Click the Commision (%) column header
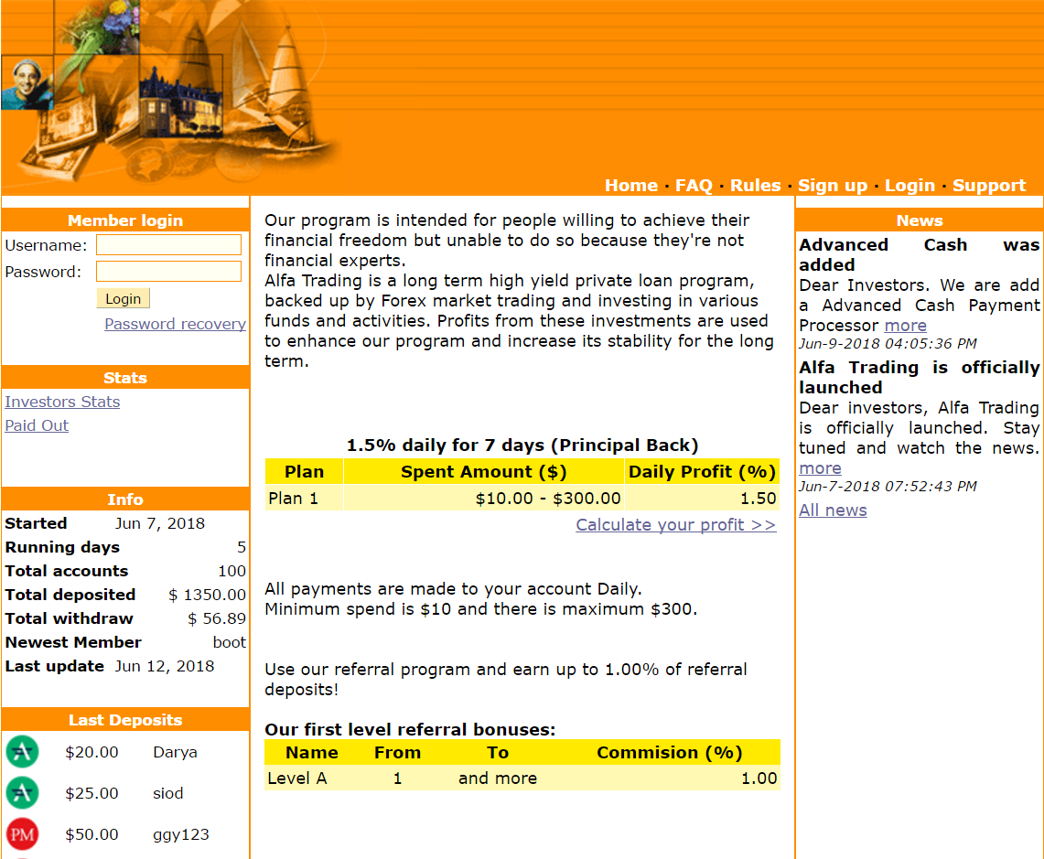 669,753
